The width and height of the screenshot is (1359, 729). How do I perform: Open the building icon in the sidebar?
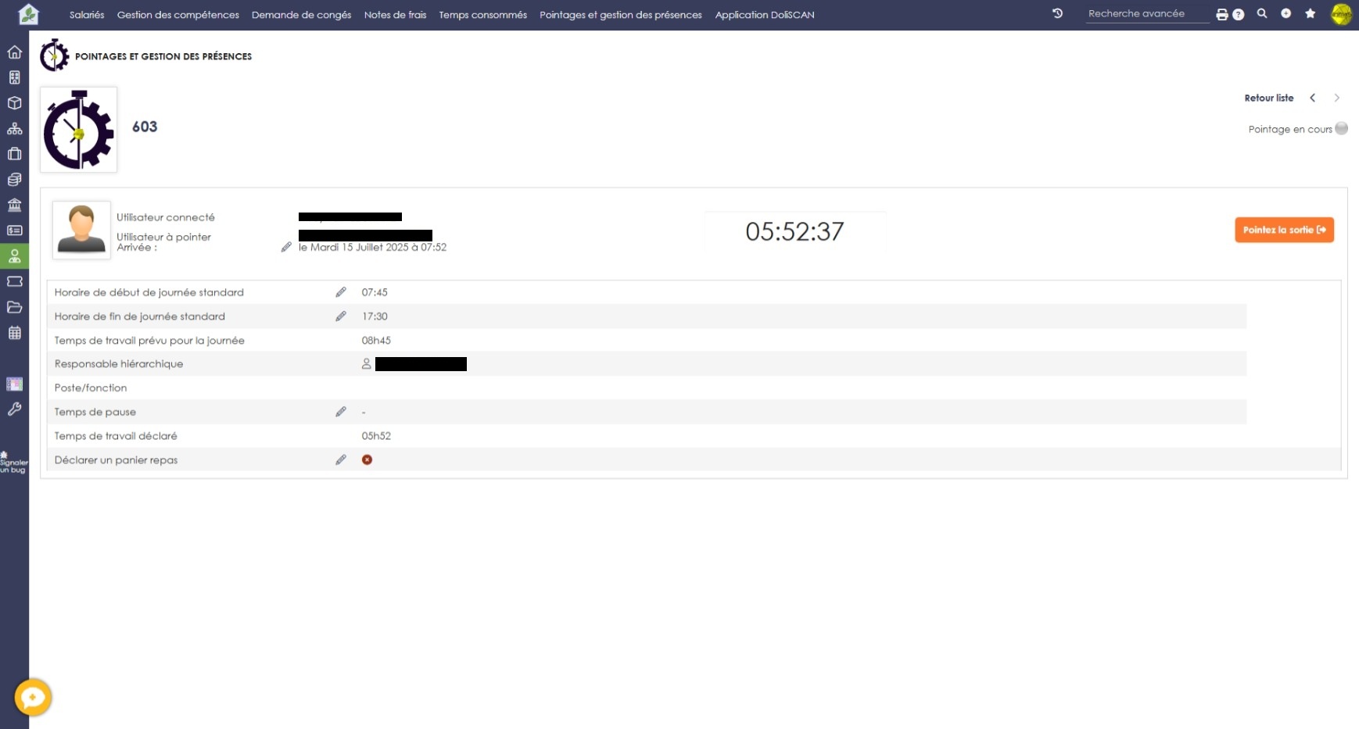tap(14, 77)
